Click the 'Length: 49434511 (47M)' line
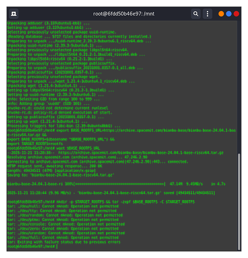This screenshot has height=258, width=248. 52,170
